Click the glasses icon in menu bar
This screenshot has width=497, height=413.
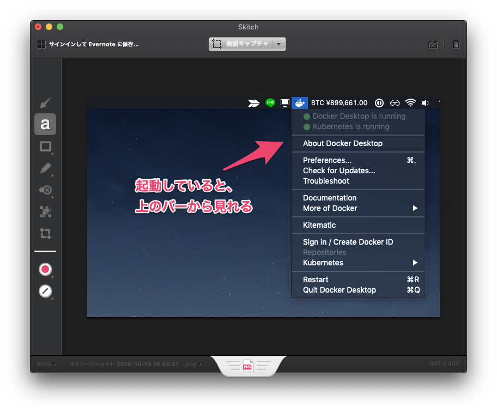point(395,103)
